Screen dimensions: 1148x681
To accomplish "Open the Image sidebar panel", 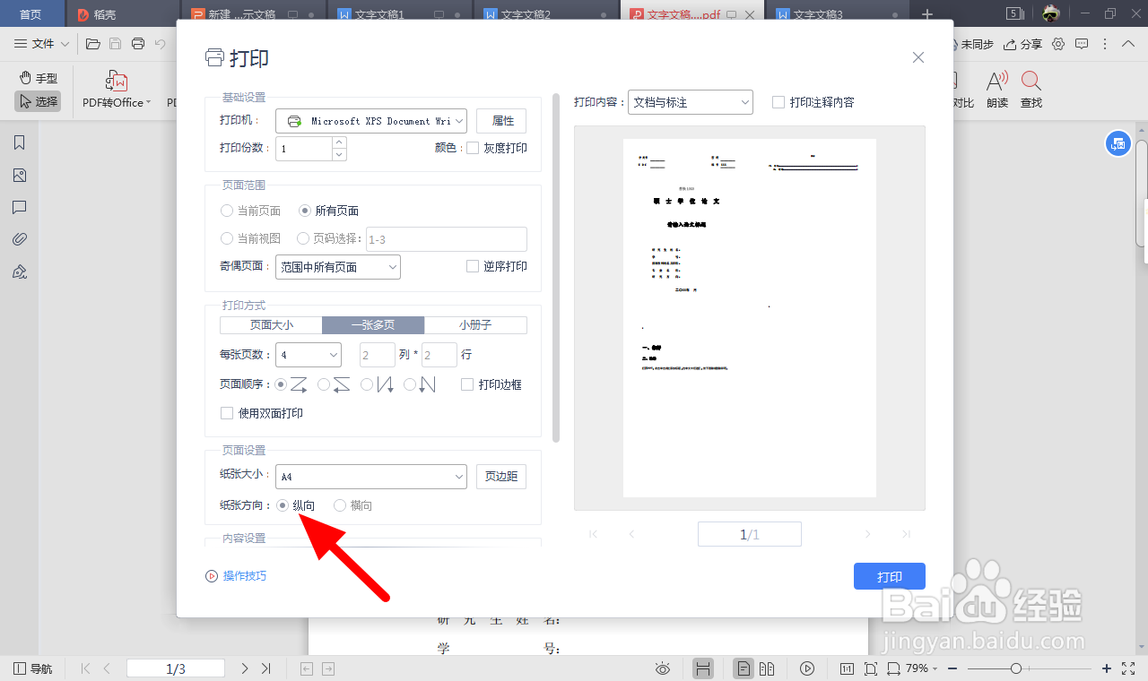I will coord(20,176).
